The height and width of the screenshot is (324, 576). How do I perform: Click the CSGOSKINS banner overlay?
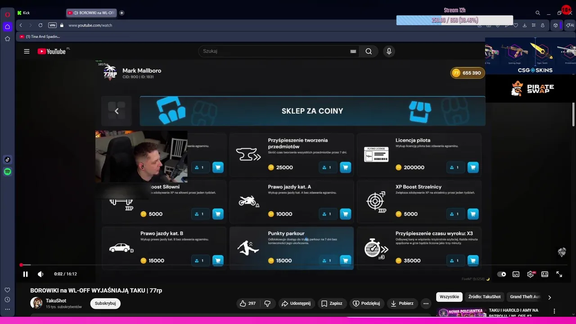point(530,56)
